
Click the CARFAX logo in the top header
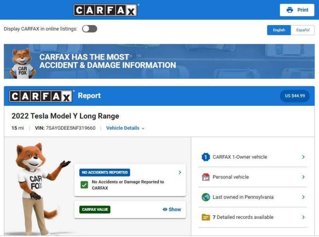[105, 10]
